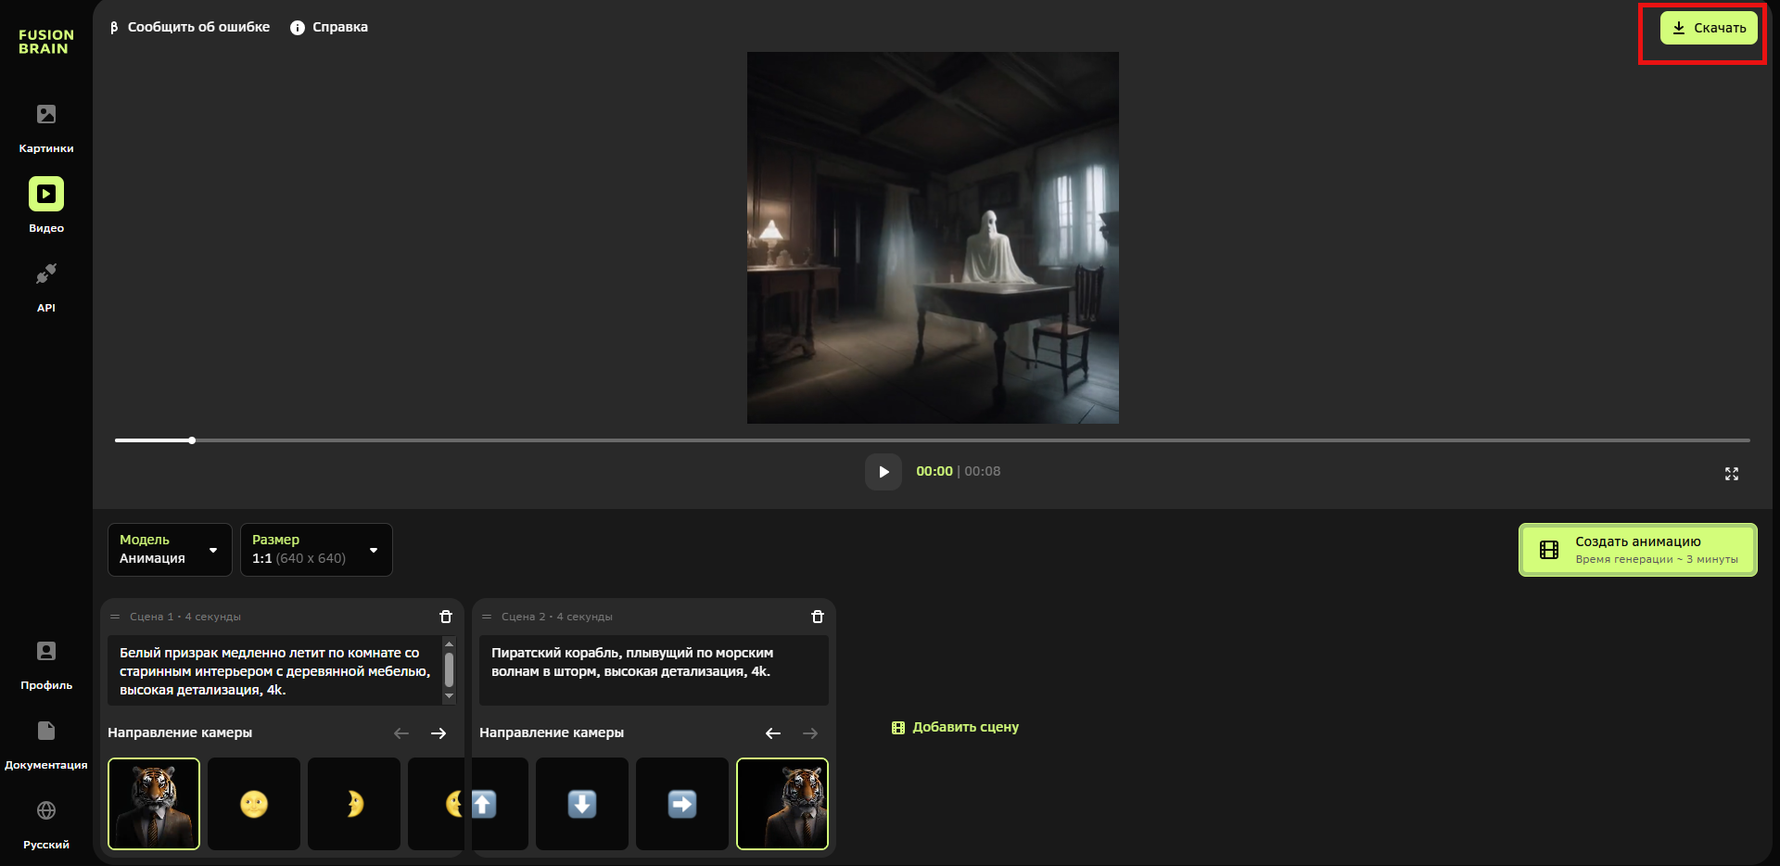Open the Профиль page
Viewport: 1780px width, 866px height.
click(x=46, y=664)
